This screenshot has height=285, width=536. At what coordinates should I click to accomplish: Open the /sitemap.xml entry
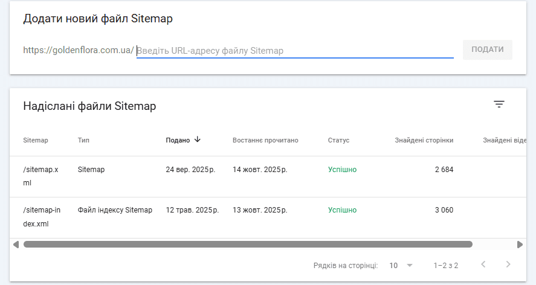[40, 176]
